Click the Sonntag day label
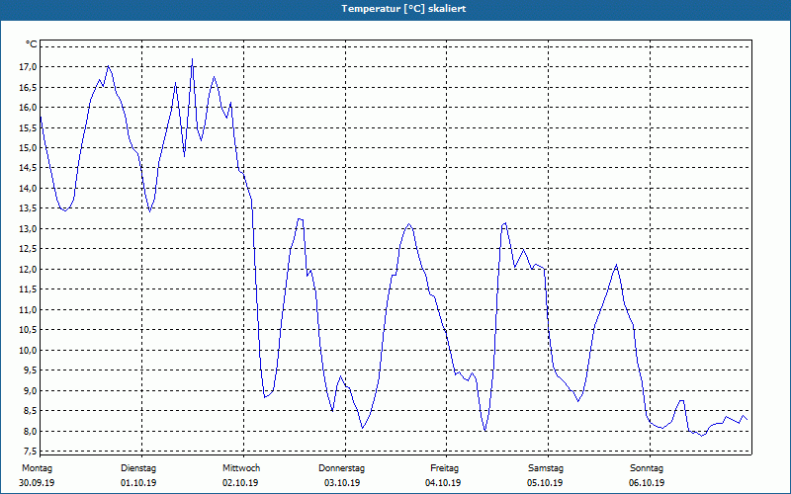This screenshot has width=791, height=494. [x=647, y=468]
